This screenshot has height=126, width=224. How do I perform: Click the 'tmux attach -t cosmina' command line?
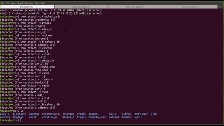[26, 48]
